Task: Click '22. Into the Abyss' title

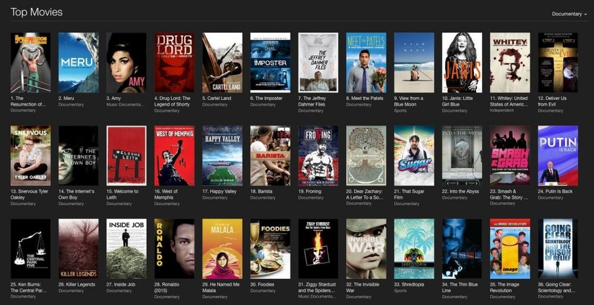Action: [x=460, y=191]
